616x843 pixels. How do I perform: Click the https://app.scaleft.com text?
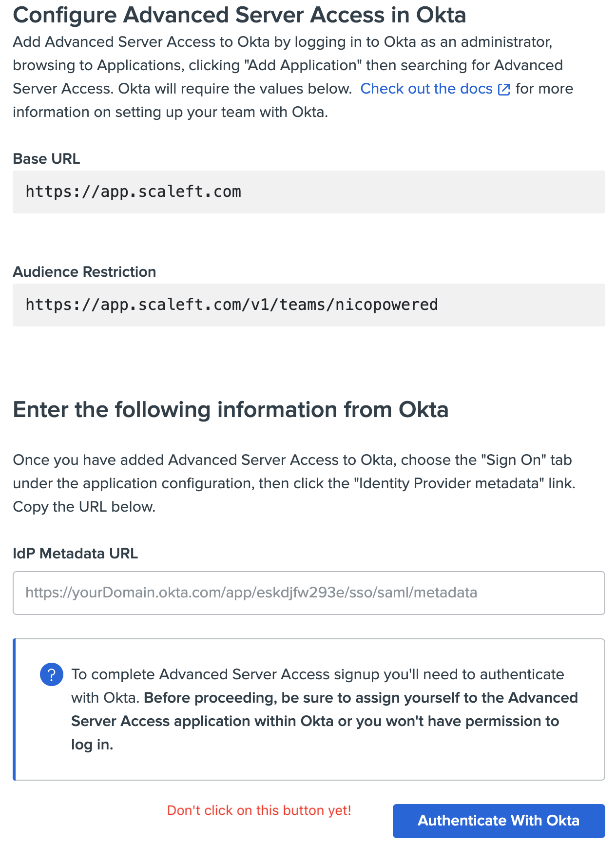[134, 192]
